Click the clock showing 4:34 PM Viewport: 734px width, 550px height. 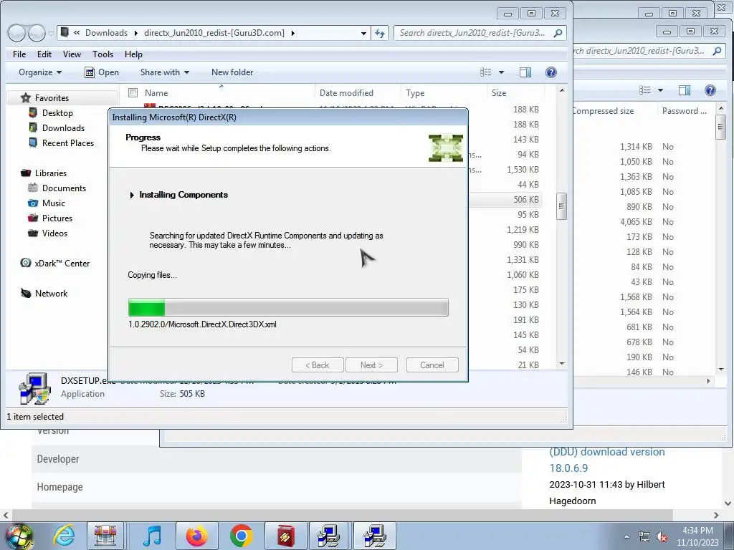[697, 531]
